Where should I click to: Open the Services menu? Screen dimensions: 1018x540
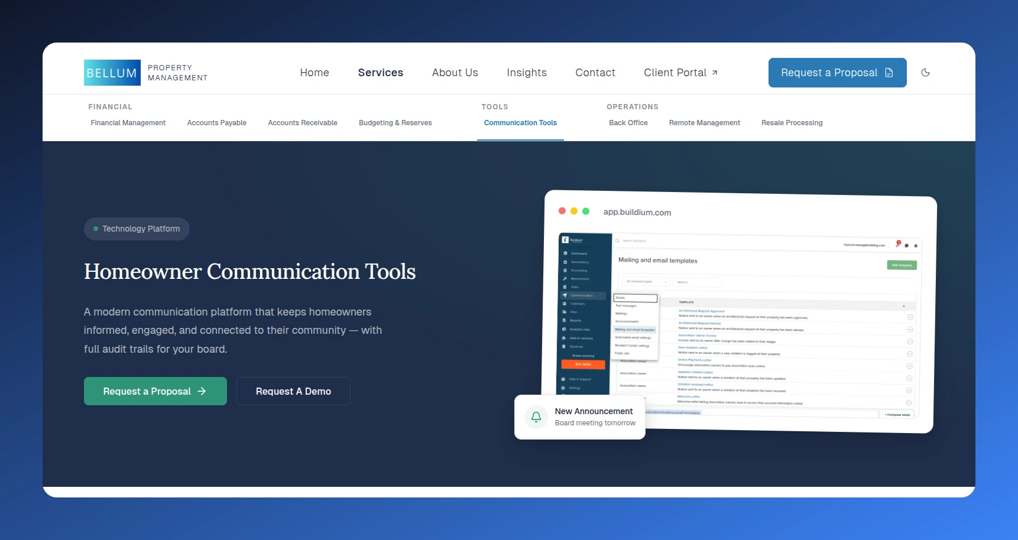(x=381, y=73)
